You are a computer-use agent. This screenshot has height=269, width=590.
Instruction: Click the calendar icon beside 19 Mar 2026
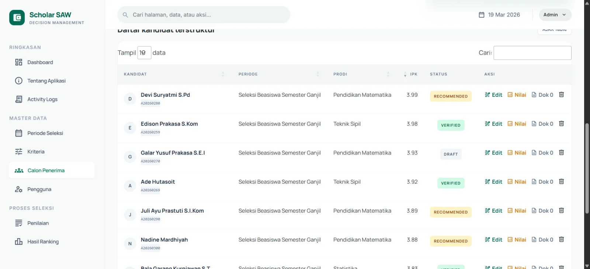point(482,15)
